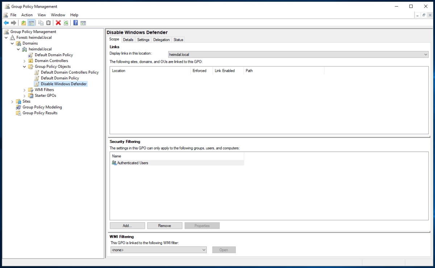Viewport: 435px width, 268px height.
Task: Toggle the Show/Hide Action Pane toolbar icon
Action: (83, 23)
